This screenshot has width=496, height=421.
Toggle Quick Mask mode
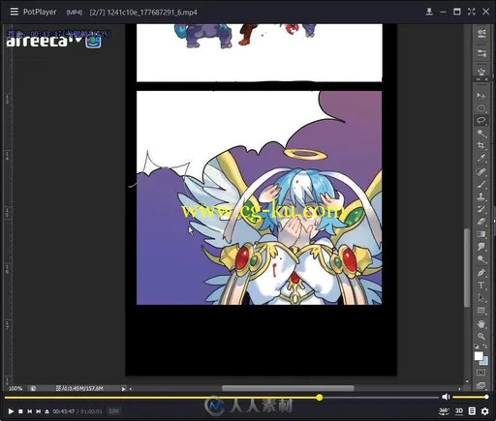coord(480,373)
